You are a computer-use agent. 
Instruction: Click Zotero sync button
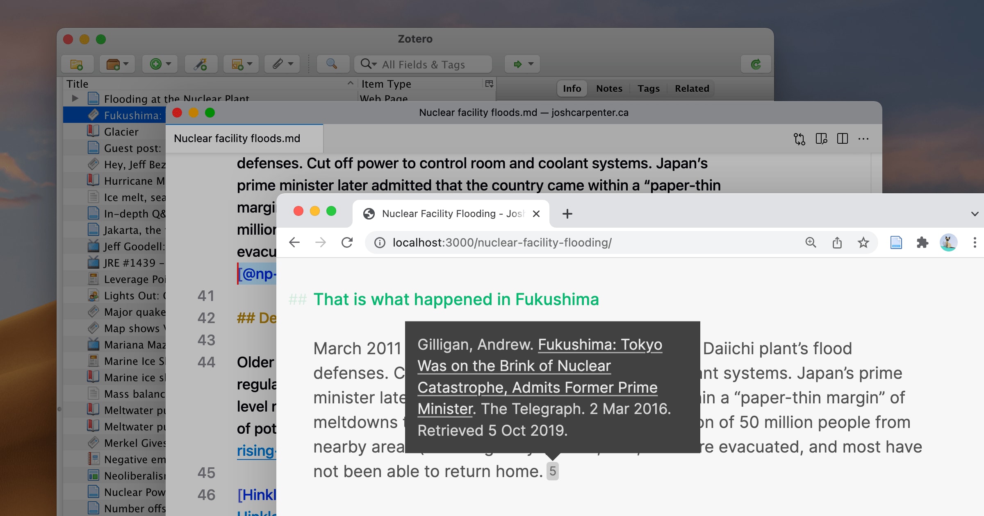pyautogui.click(x=756, y=64)
